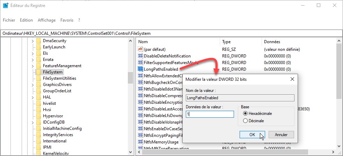The image size is (343, 156).
Task: Click the GraphicsDrivers folder icon
Action: [38, 85]
